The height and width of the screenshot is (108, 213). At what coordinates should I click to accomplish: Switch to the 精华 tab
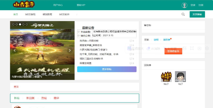coord(56,98)
